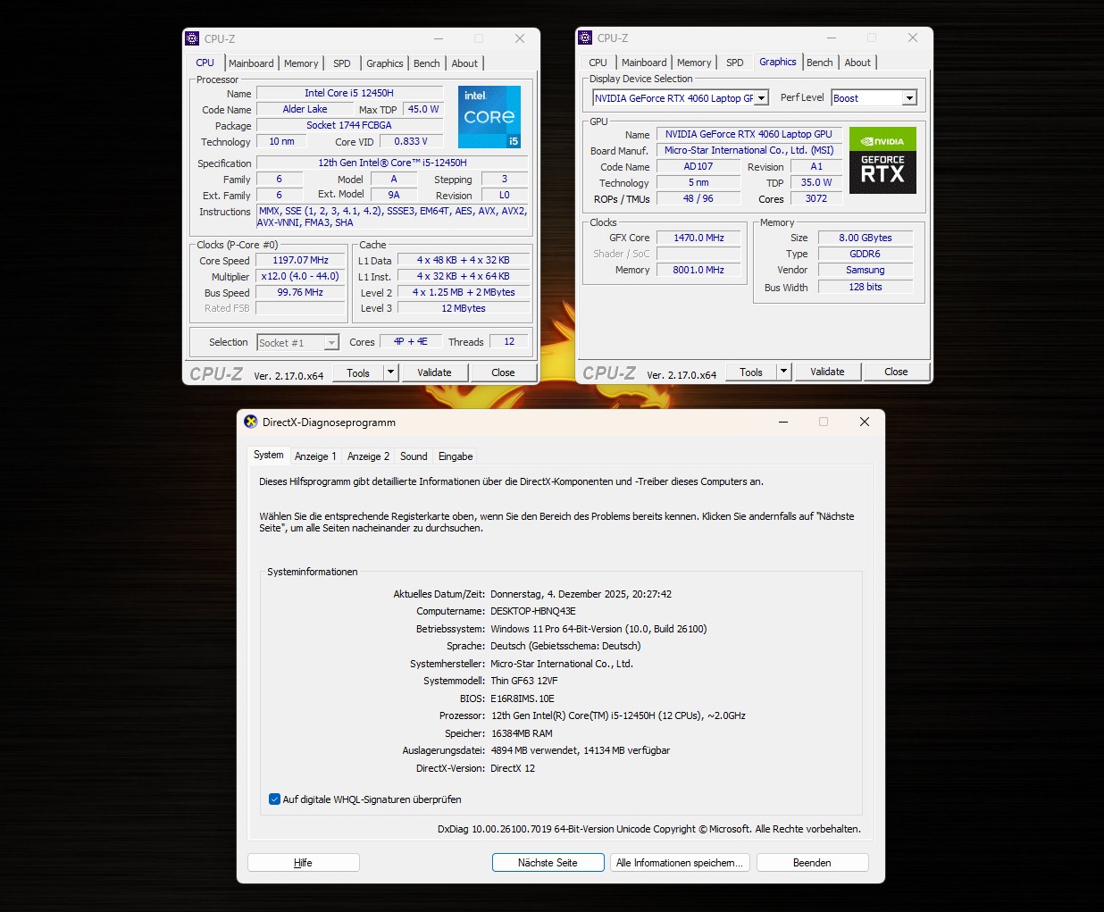Viewport: 1104px width, 912px height.
Task: Toggle the digitale WHQL-Signaturen checkbox
Action: click(x=274, y=799)
